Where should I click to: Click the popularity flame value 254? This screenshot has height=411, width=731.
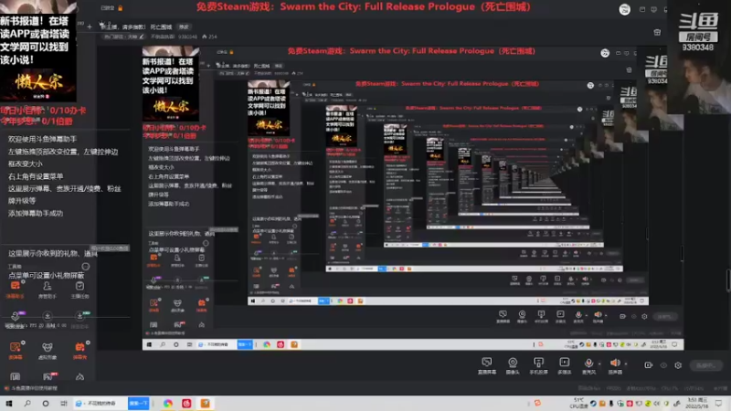point(210,37)
